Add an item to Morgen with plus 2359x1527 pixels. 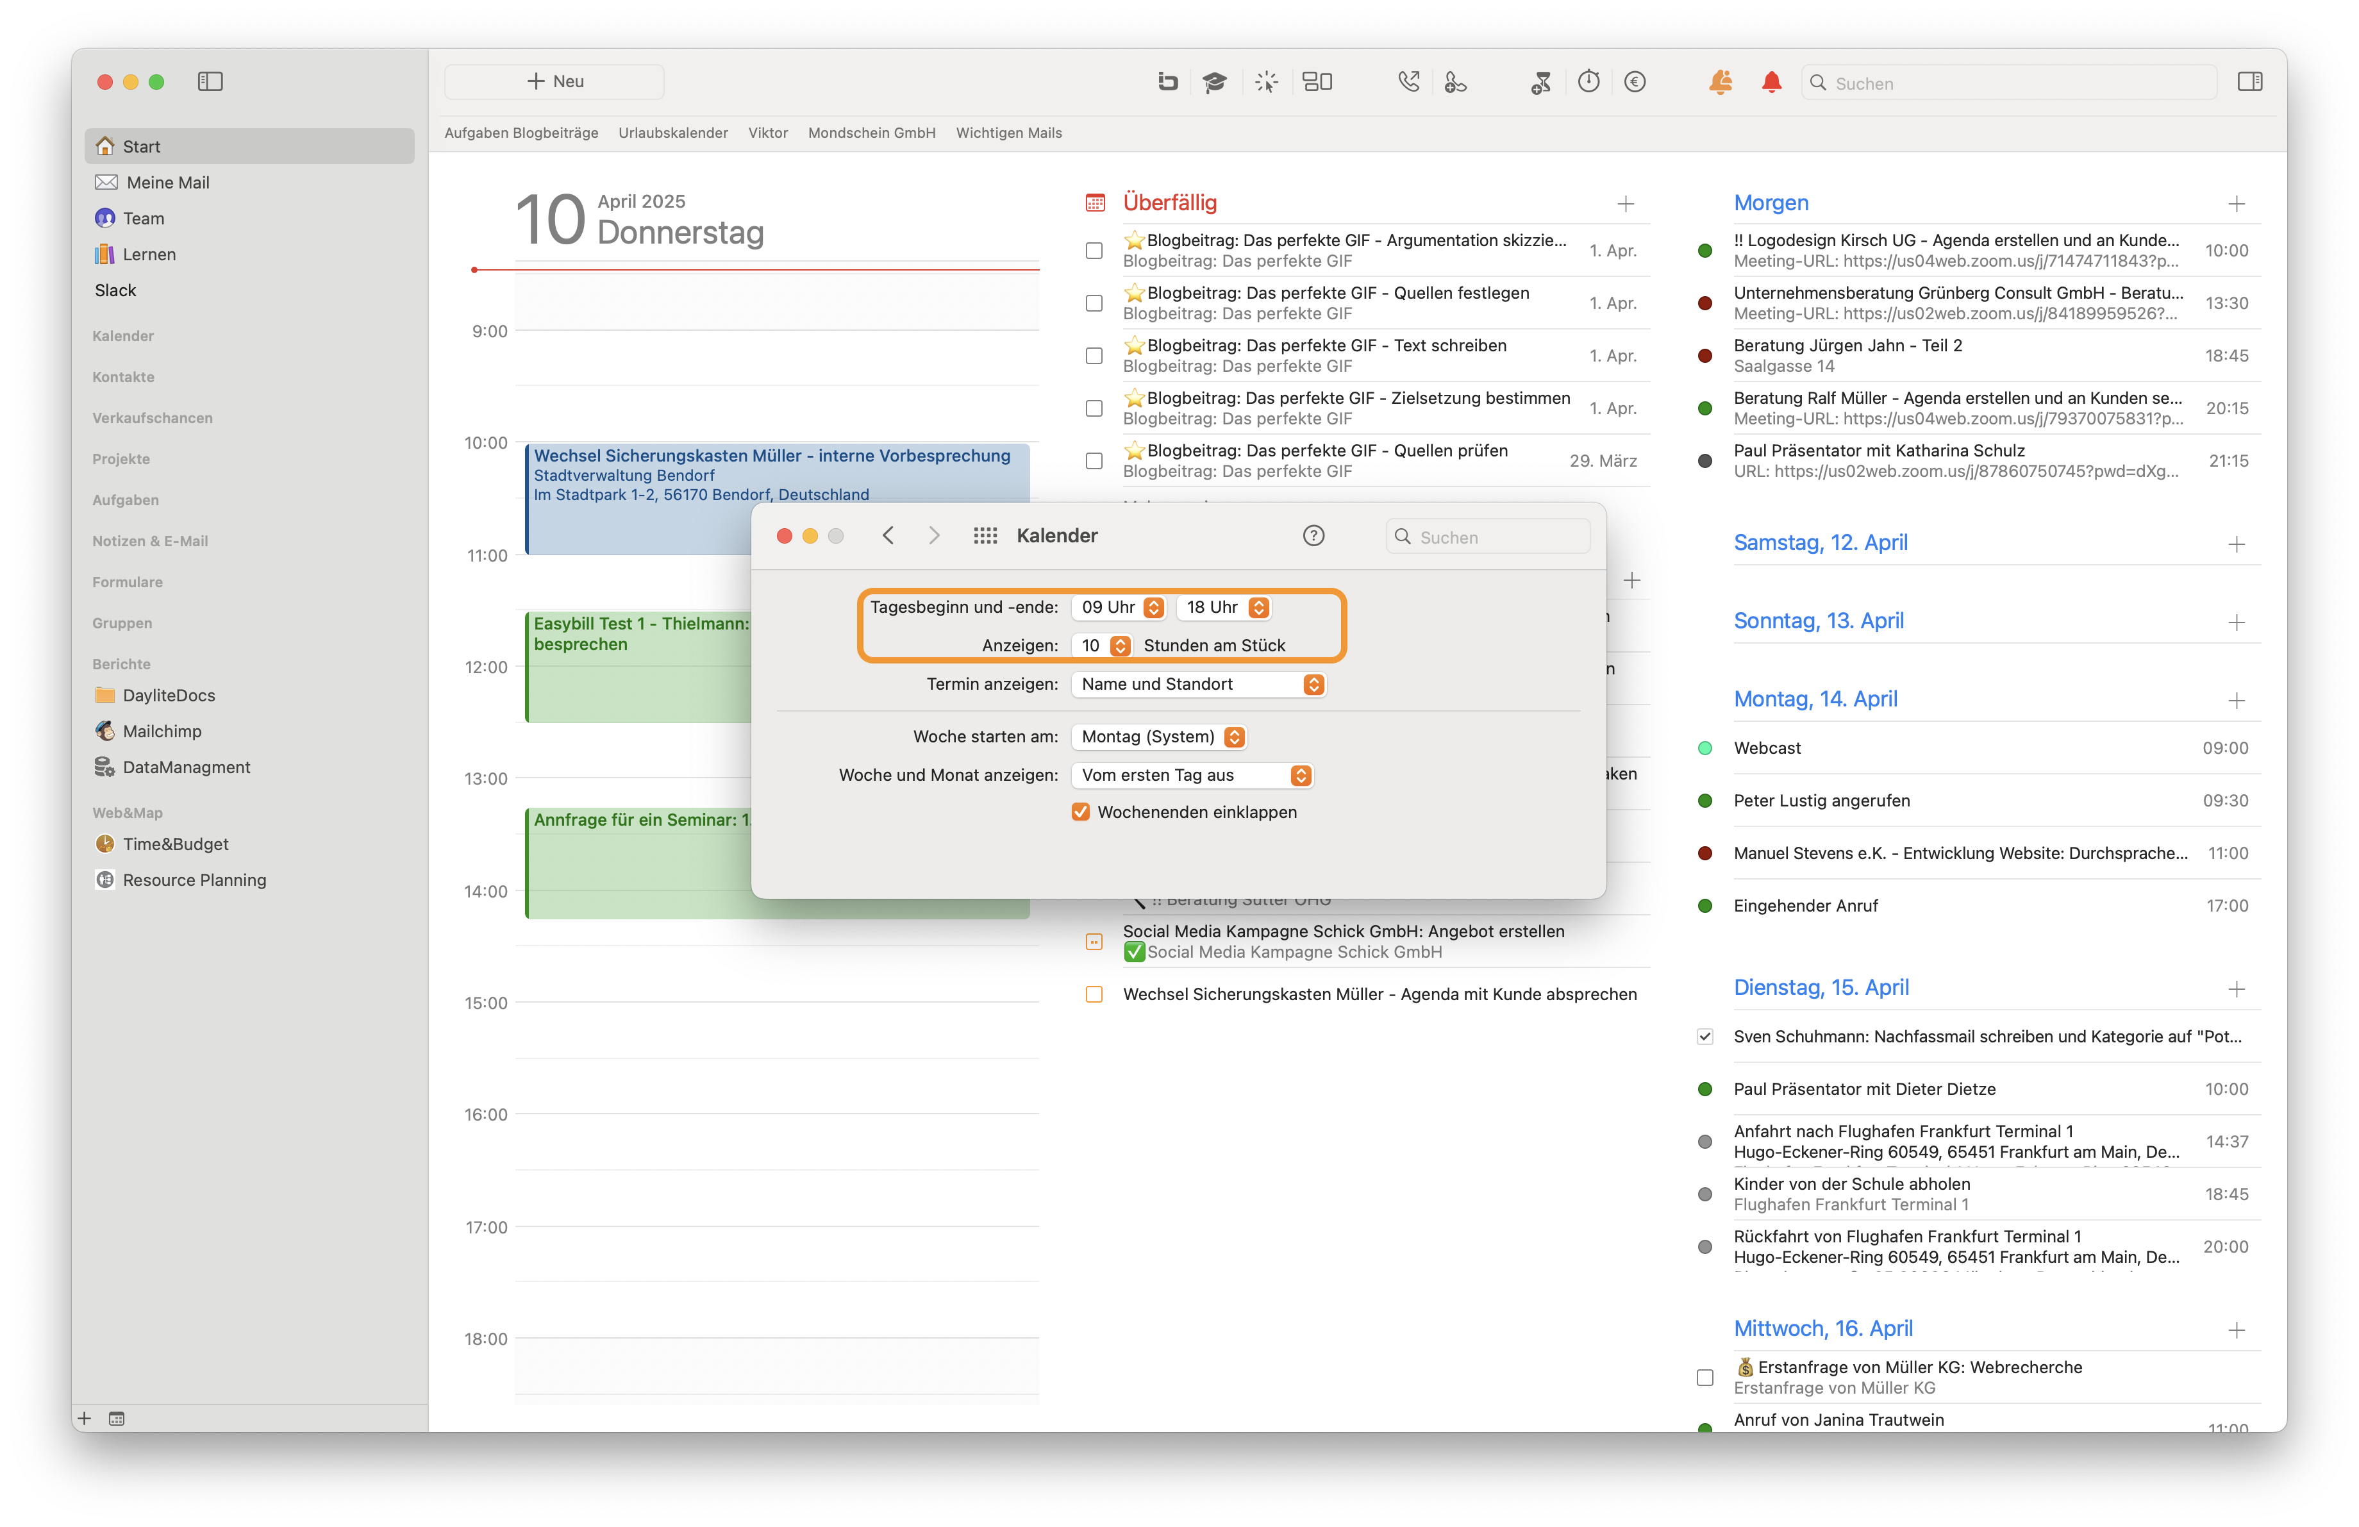[2236, 204]
